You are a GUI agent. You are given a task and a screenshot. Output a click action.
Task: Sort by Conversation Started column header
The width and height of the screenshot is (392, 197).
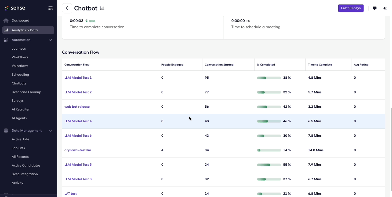[x=219, y=65]
